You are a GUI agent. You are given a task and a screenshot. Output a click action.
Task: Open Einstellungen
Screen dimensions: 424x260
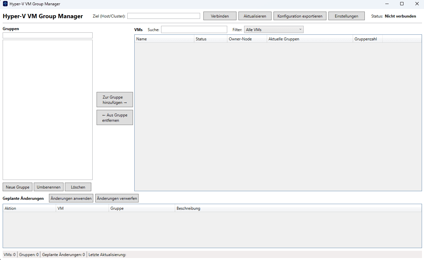(x=347, y=16)
